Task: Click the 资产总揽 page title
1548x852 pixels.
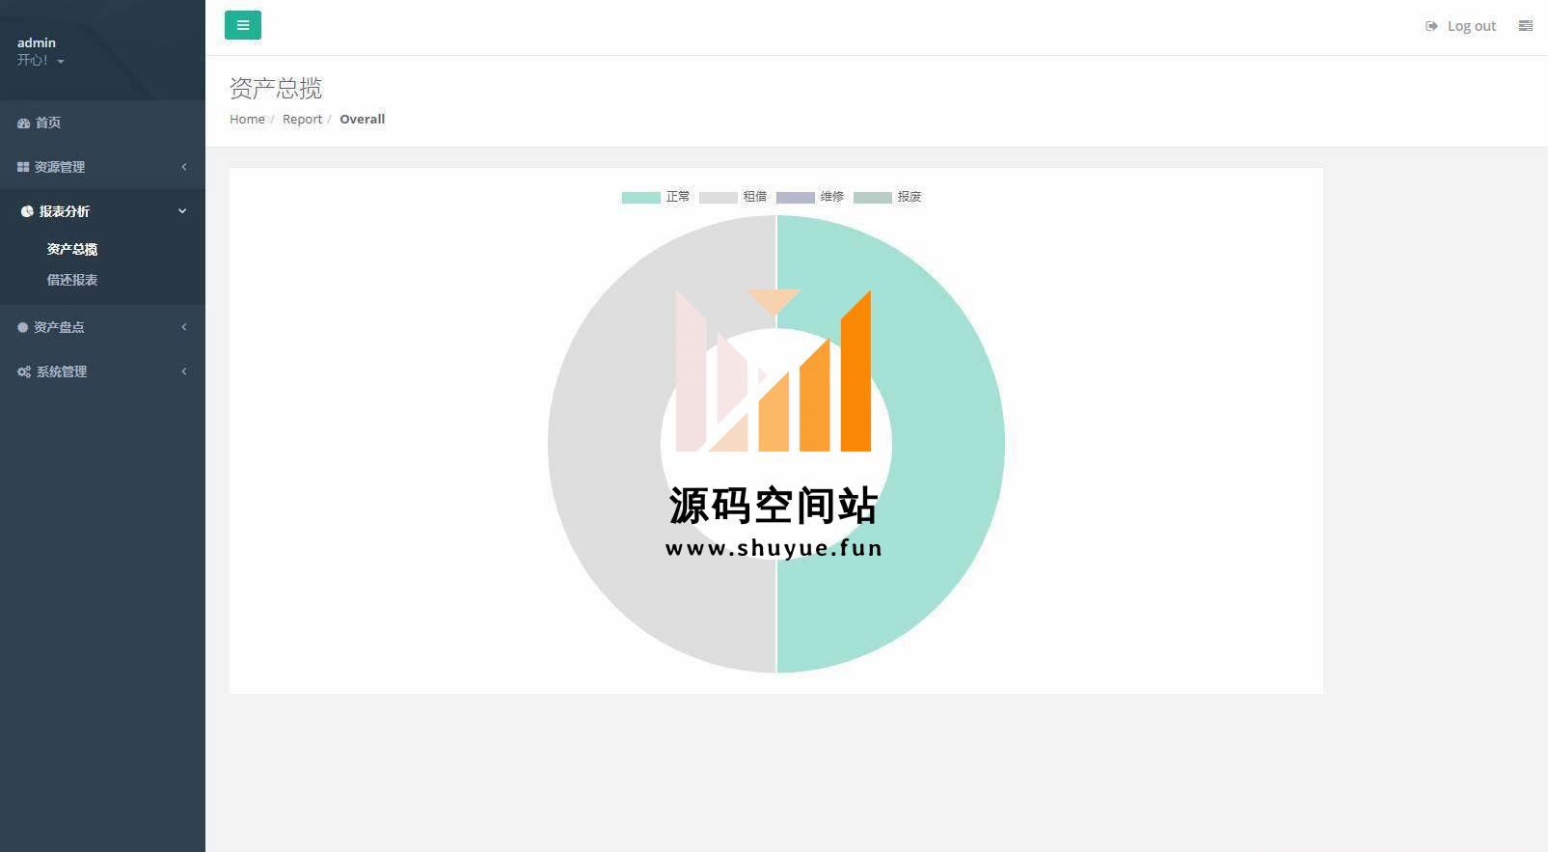Action: click(276, 88)
